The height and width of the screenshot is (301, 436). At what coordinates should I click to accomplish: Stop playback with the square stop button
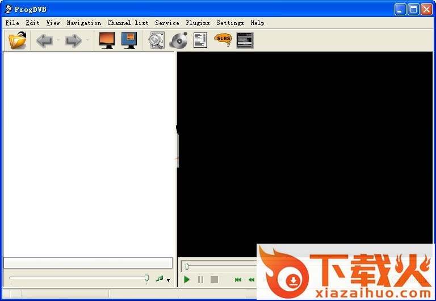(x=214, y=279)
